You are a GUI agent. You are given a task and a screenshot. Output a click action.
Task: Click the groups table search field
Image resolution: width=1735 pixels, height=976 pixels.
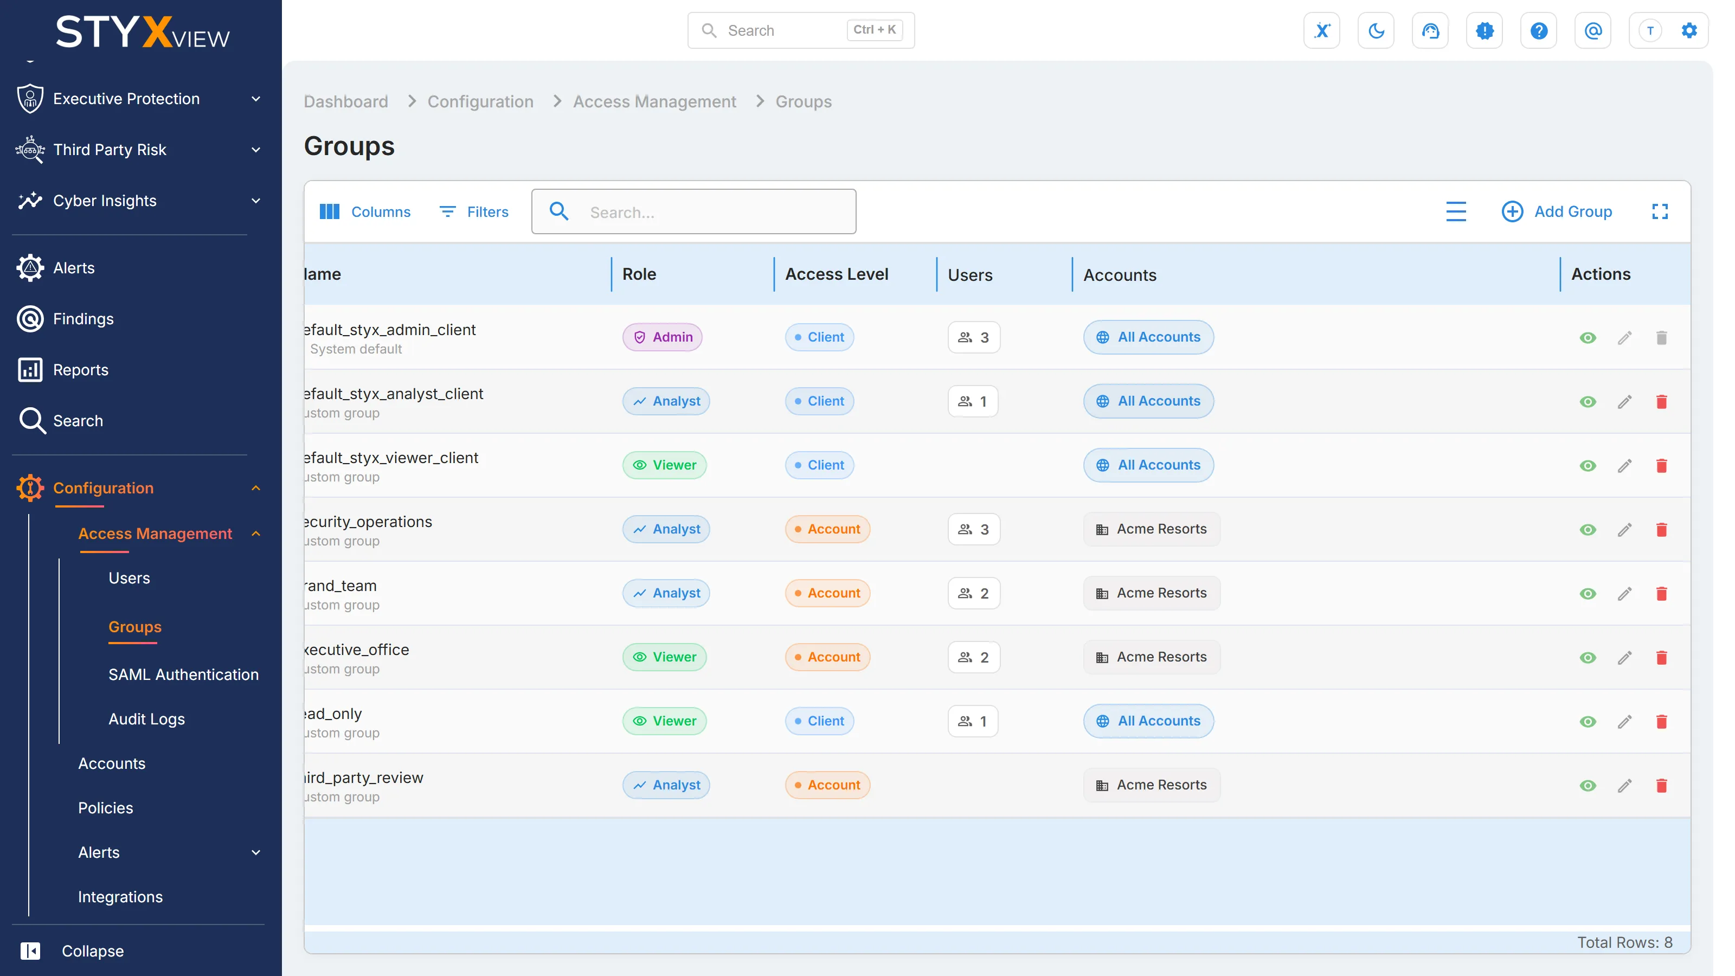(x=694, y=211)
